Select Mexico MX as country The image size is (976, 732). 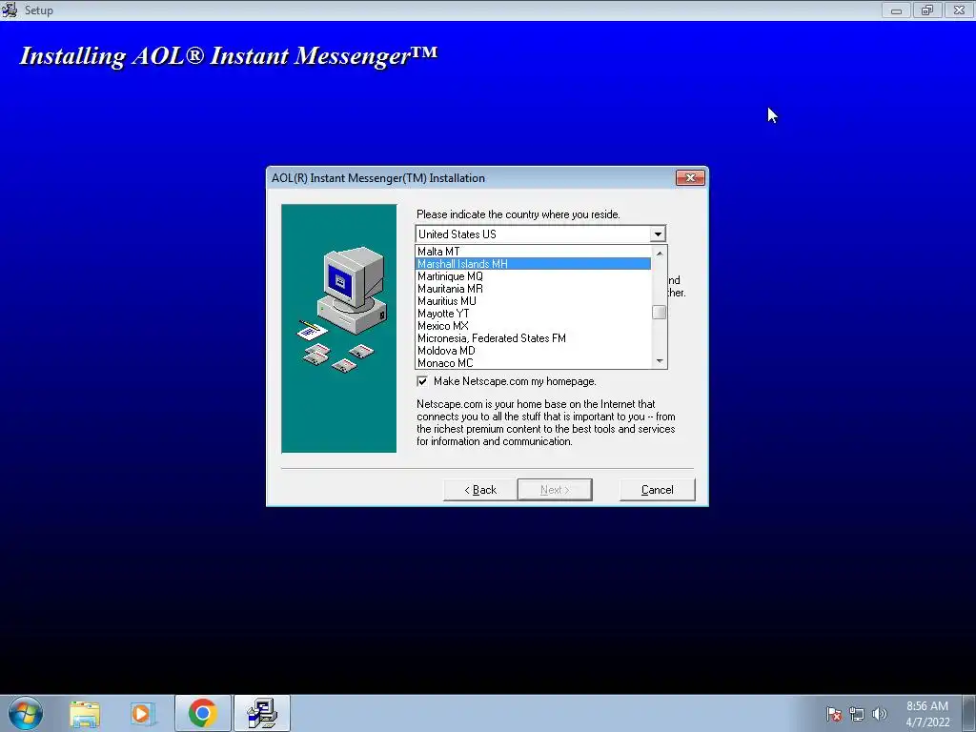(534, 326)
